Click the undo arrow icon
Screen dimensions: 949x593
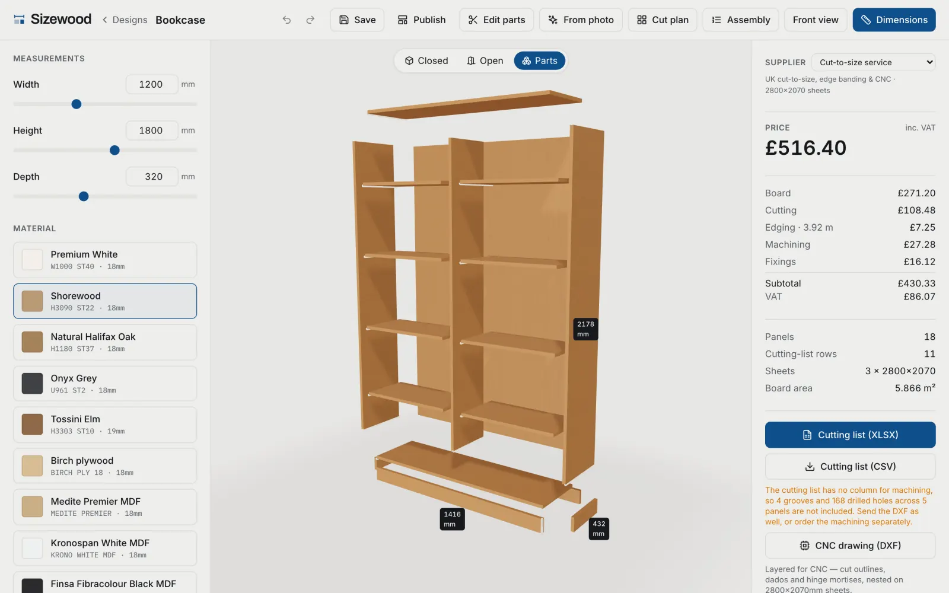(286, 20)
